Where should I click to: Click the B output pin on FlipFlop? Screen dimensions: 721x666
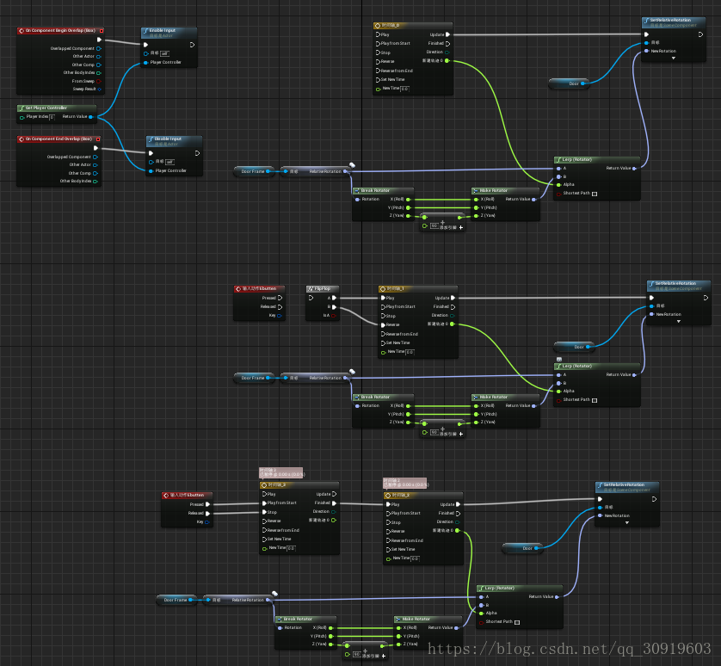(334, 307)
